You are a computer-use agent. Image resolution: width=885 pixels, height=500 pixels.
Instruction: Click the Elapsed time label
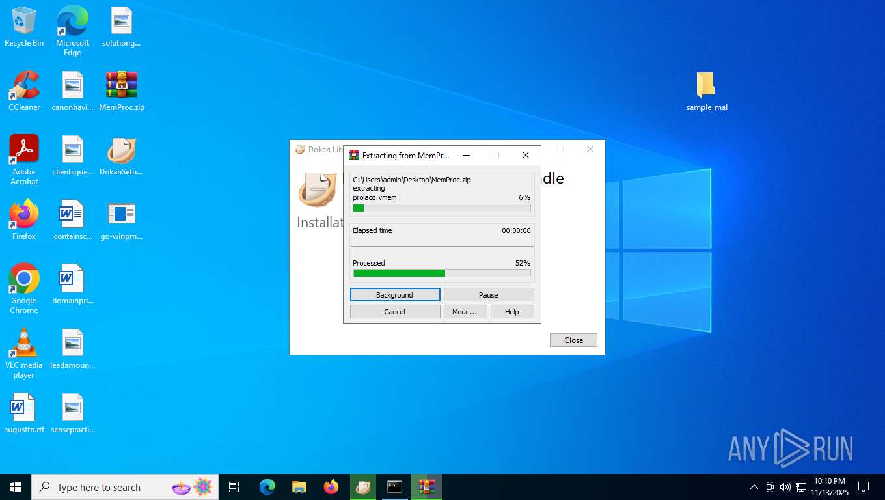click(372, 230)
